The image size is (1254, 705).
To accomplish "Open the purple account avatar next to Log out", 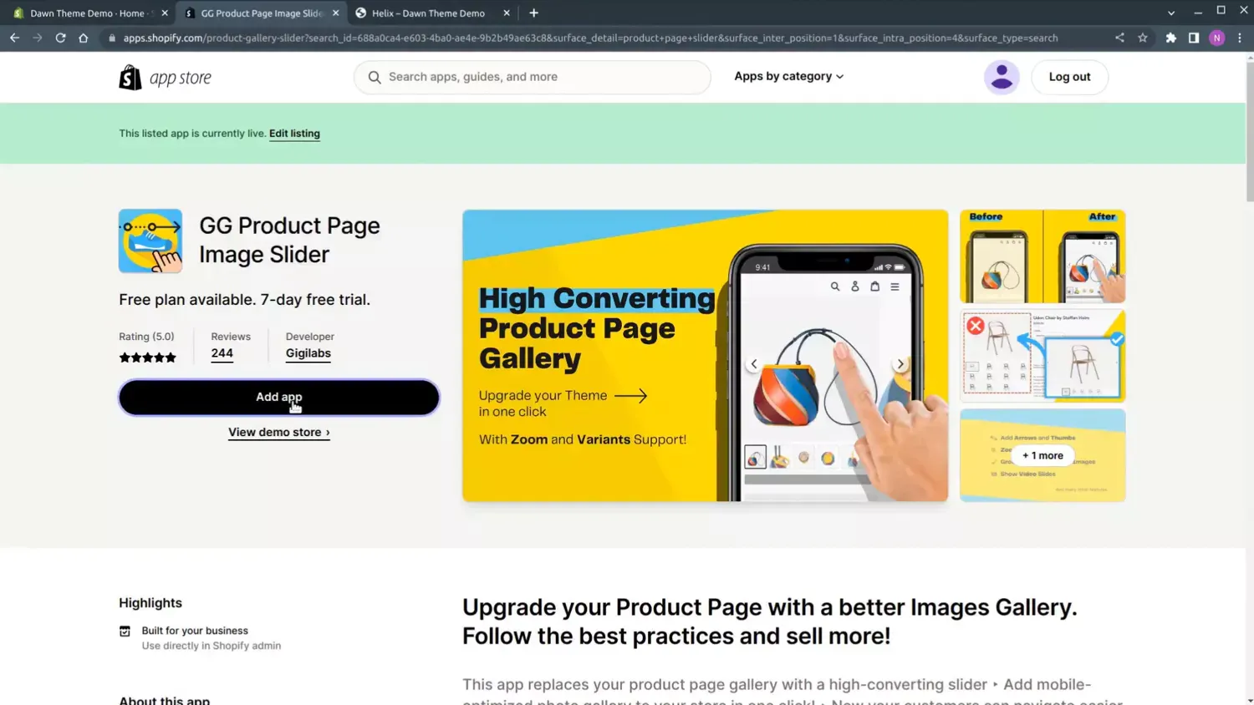I will click(x=1001, y=76).
